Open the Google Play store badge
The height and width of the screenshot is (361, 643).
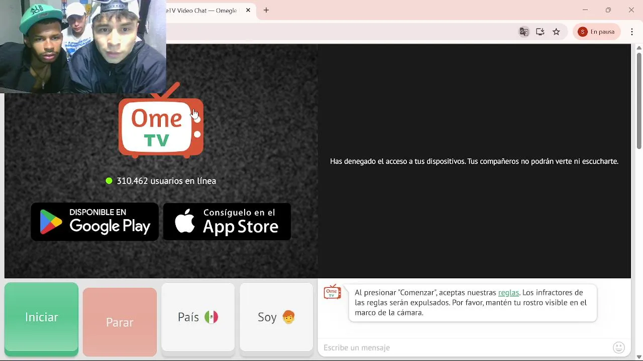click(95, 222)
